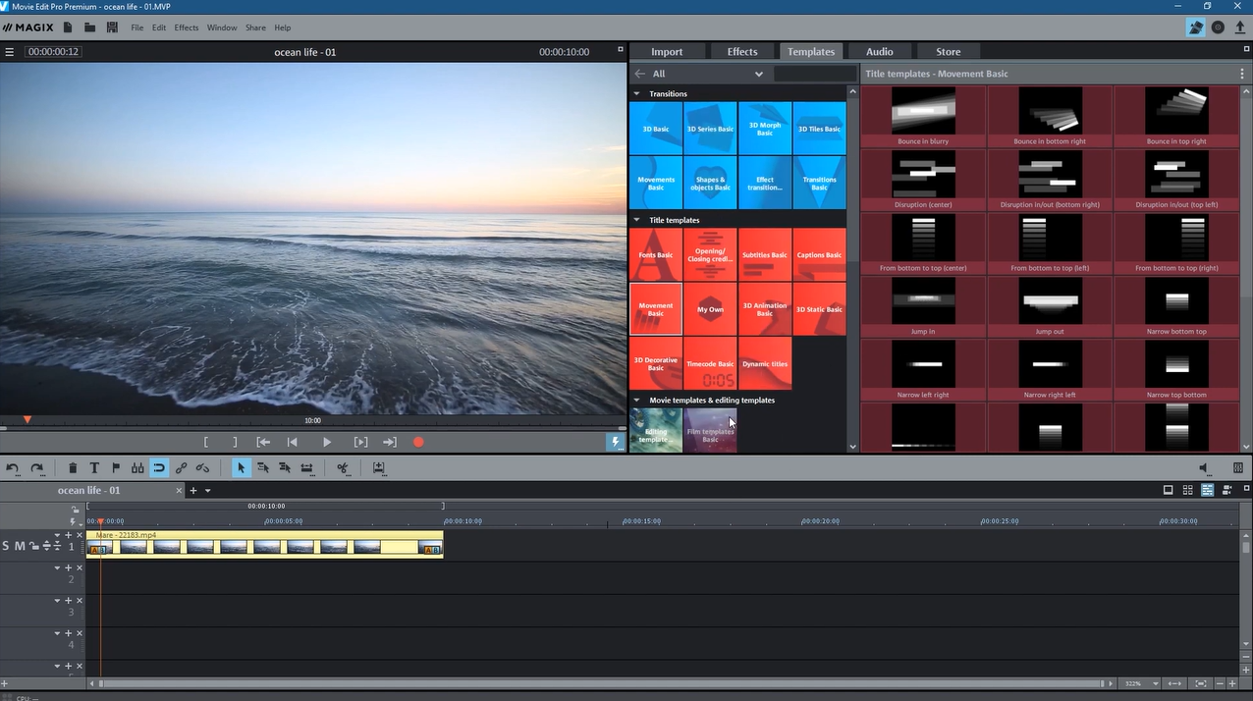
Task: Click the set chapter marker flag icon
Action: 116,468
